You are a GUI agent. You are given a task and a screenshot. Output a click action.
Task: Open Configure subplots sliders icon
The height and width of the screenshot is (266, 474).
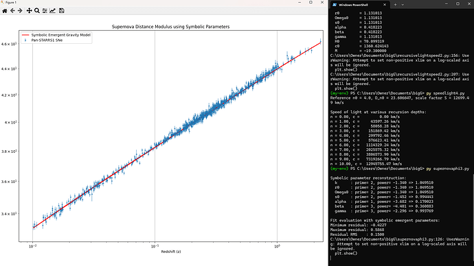click(x=45, y=10)
